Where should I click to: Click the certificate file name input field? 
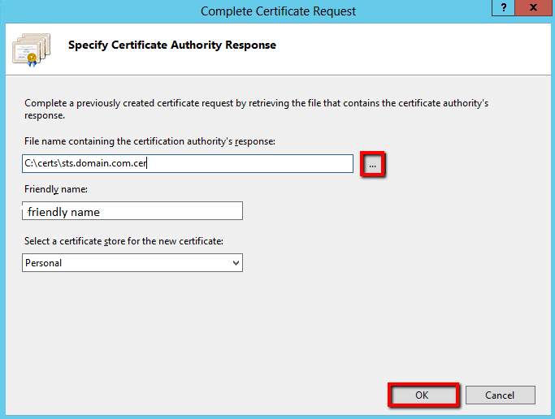point(188,163)
